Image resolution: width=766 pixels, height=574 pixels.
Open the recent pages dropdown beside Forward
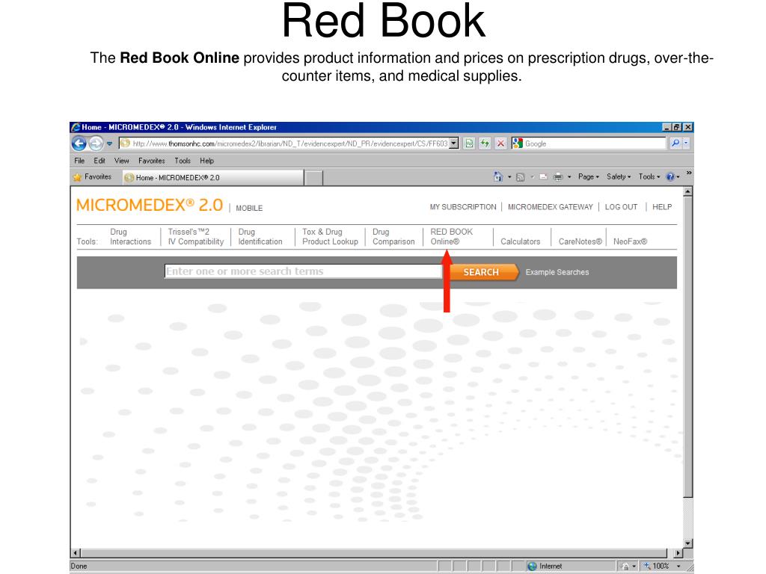pos(109,143)
